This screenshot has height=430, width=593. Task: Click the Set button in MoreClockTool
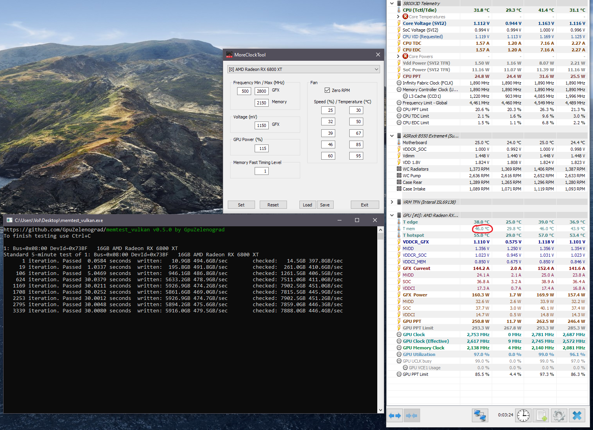(x=241, y=205)
